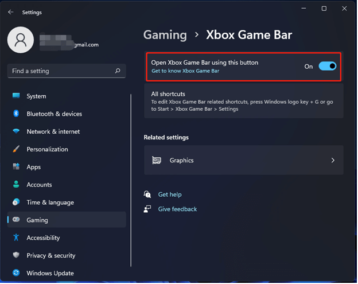Click the Accessibility figure icon
Screen dimensions: 358x284
pos(16,238)
